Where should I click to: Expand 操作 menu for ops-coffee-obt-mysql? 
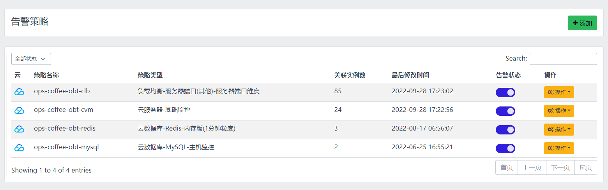559,148
